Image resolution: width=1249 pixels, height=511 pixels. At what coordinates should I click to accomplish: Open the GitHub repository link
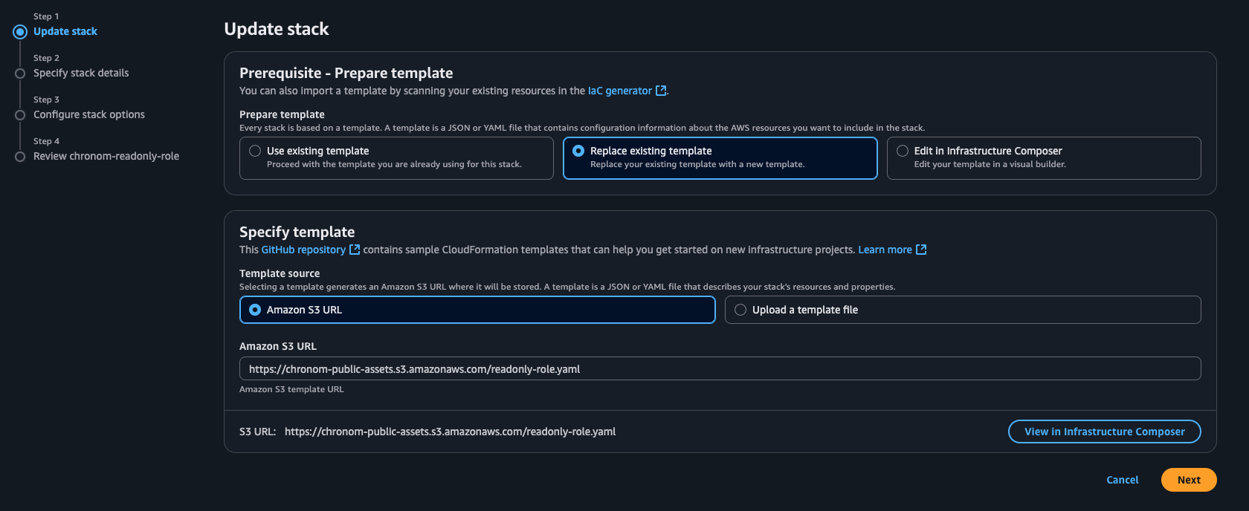303,250
